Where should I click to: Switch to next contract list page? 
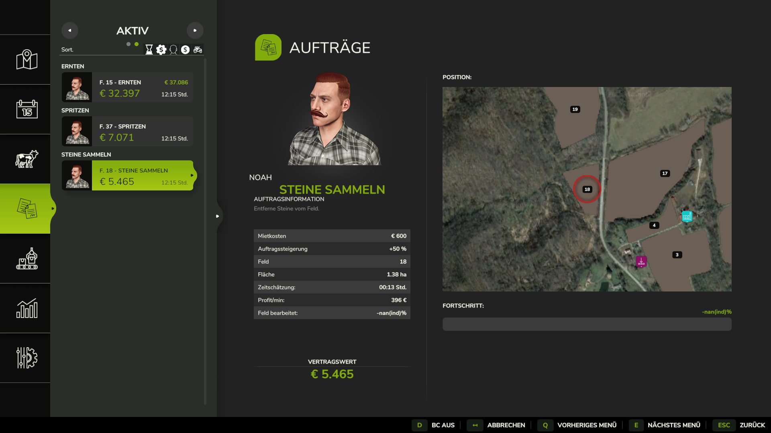pyautogui.click(x=195, y=30)
